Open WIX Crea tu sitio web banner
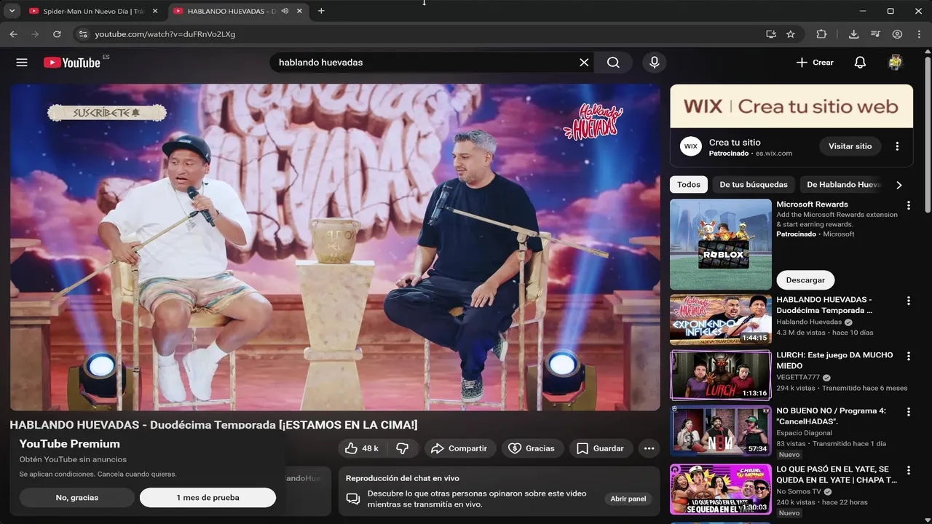This screenshot has height=524, width=932. pyautogui.click(x=791, y=106)
